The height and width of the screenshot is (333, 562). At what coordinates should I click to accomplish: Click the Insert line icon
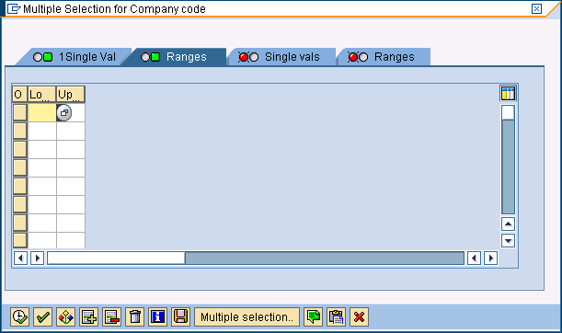point(88,316)
